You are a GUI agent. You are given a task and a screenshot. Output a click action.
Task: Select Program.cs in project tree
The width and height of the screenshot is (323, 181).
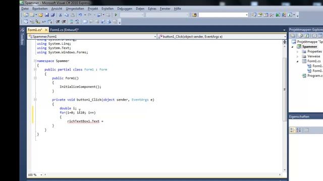point(315,76)
